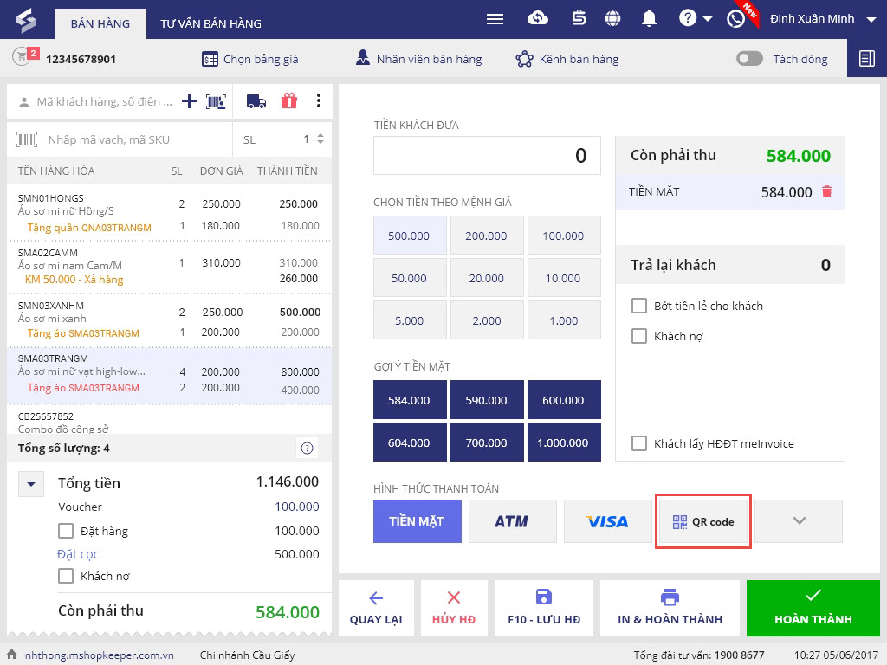The width and height of the screenshot is (887, 665).
Task: Open nhthong.mshopkeeper.com.vn link
Action: [100, 655]
